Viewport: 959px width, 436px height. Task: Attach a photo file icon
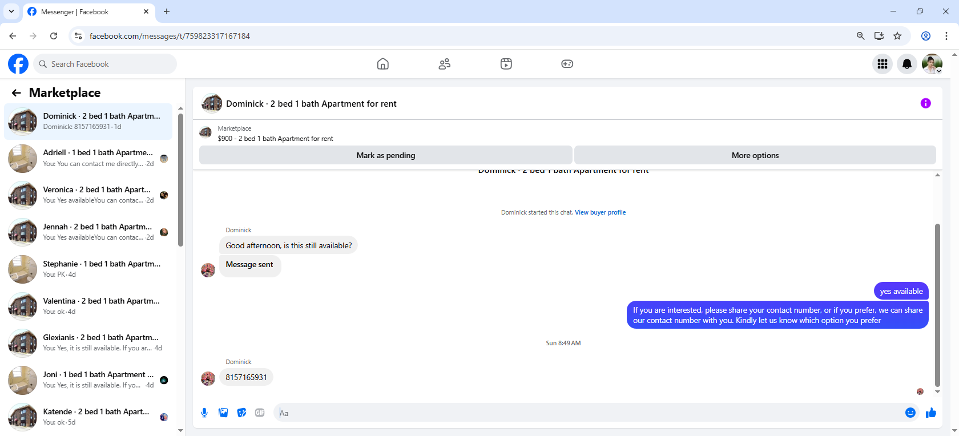223,413
